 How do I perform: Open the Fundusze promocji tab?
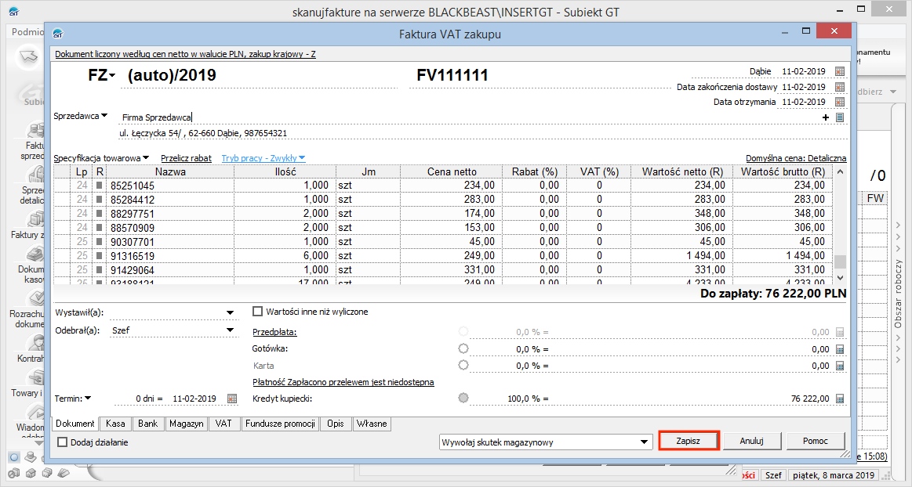[x=281, y=424]
